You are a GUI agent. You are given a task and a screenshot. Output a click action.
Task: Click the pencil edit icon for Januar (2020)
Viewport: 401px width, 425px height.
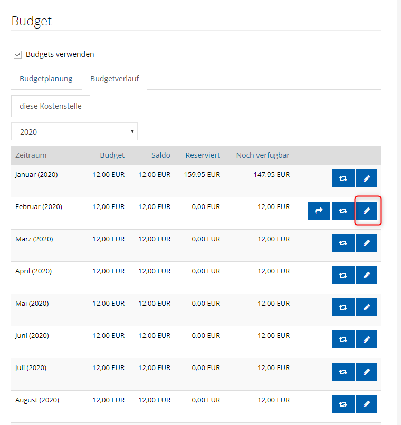367,178
